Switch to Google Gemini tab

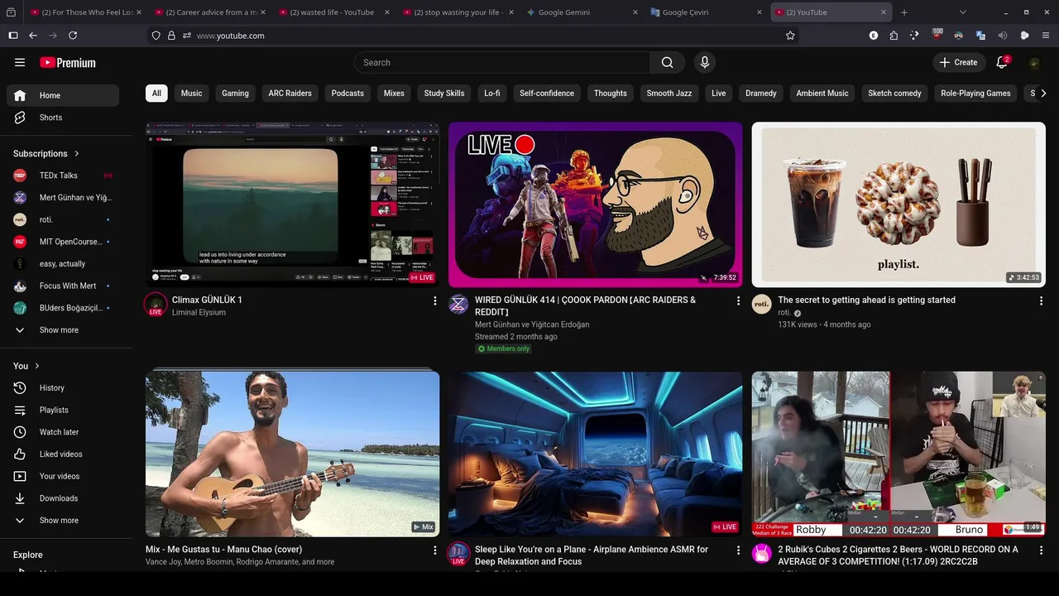(583, 12)
